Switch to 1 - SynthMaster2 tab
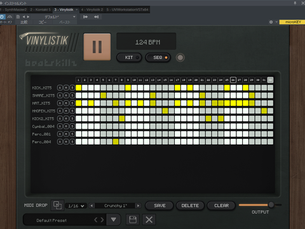Screen dimensions: 305x229 [x=14, y=10]
